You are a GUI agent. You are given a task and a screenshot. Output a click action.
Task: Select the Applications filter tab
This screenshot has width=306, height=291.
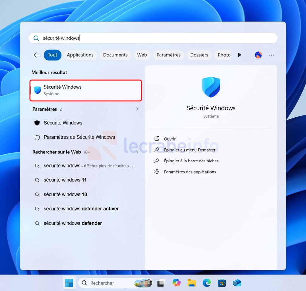80,55
